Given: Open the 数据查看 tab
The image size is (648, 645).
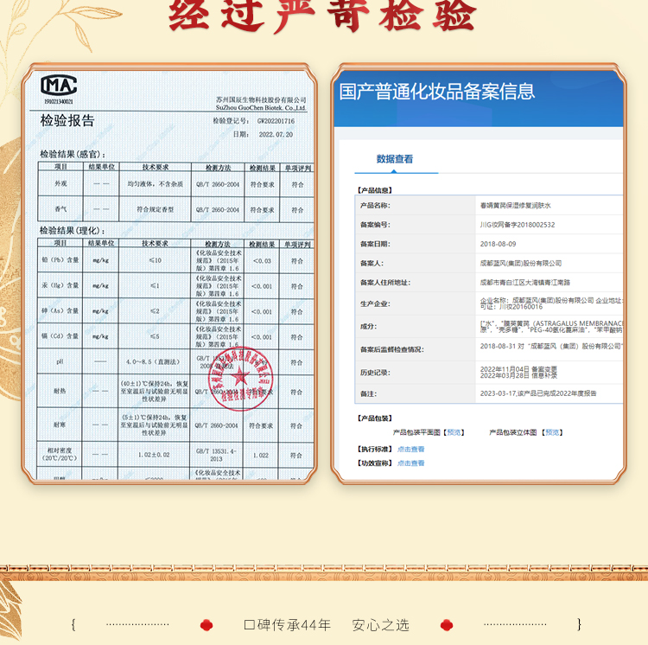Looking at the screenshot, I should [395, 159].
